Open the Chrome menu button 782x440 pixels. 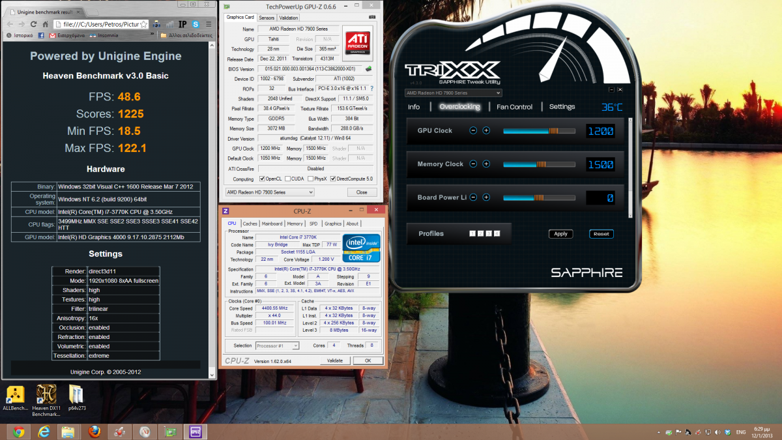tap(209, 24)
